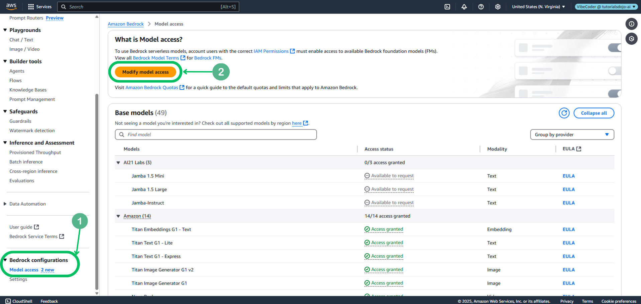Expand the Data Automation section

[x=5, y=204]
